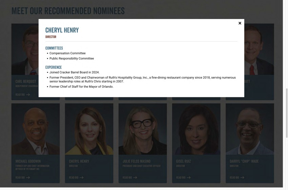Click the arrow icon beside Darryl Wade's Read Bio
The width and height of the screenshot is (288, 190).
(x=243, y=177)
